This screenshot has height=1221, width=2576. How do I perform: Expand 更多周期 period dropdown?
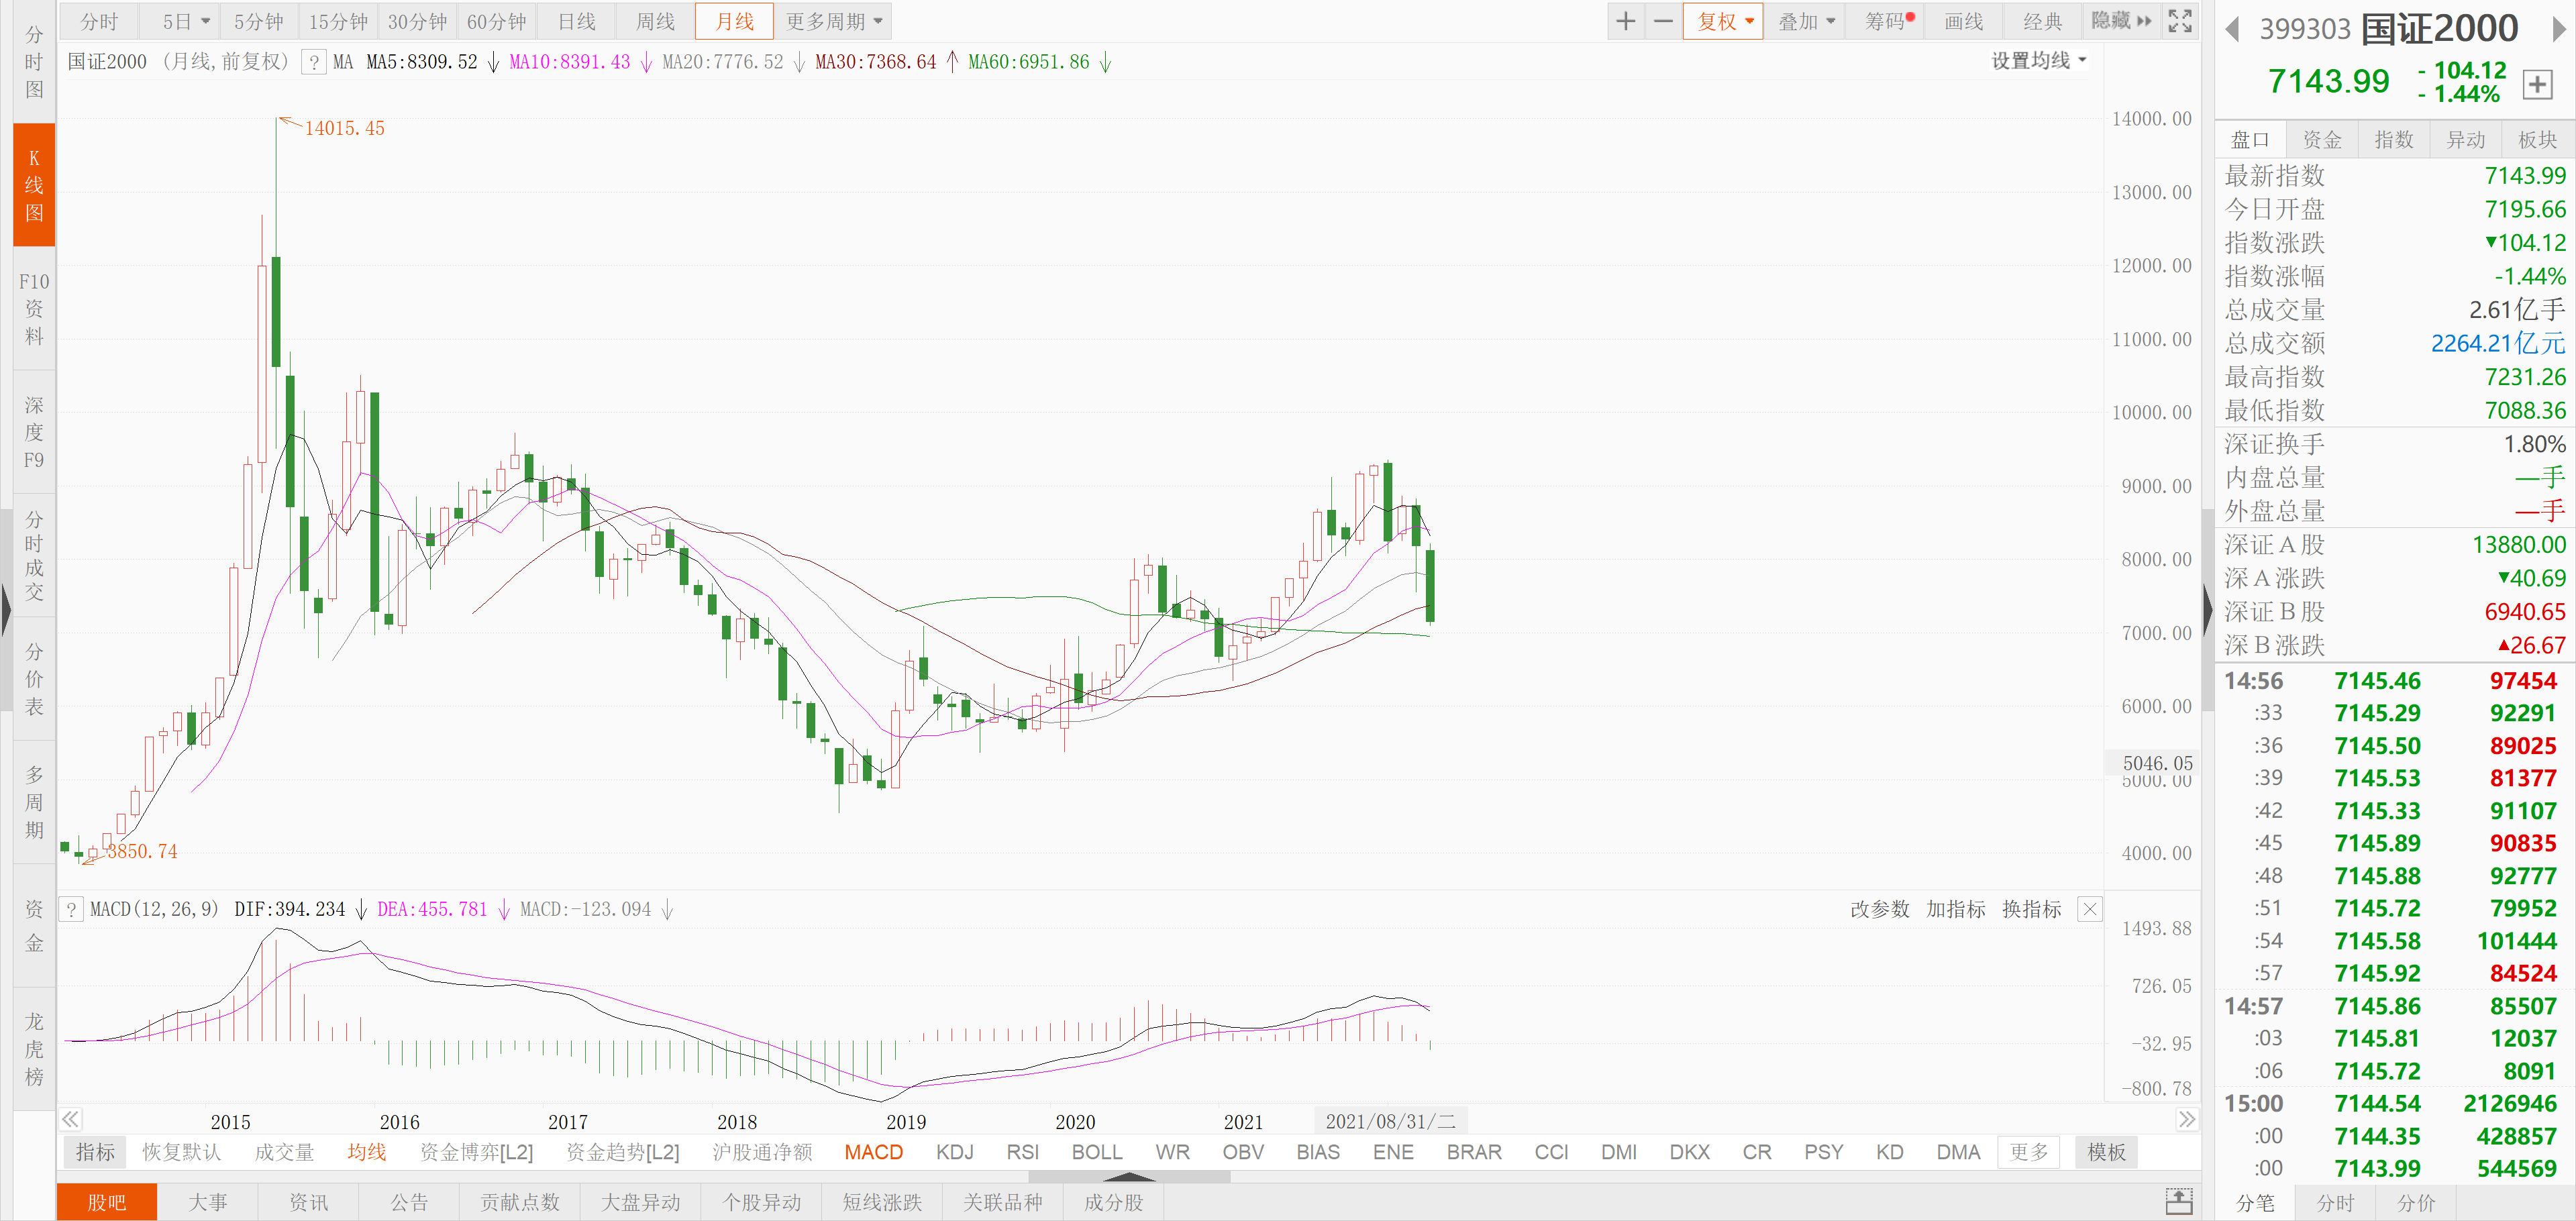coord(833,21)
